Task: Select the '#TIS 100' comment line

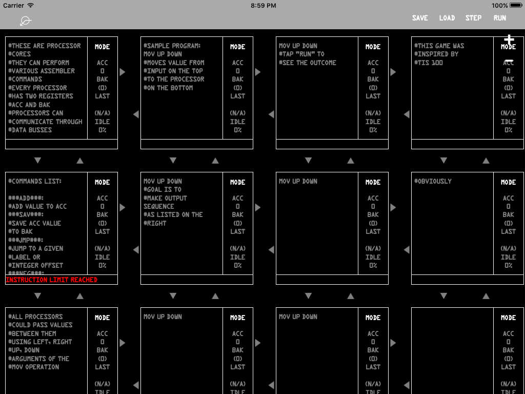Action: (x=429, y=63)
